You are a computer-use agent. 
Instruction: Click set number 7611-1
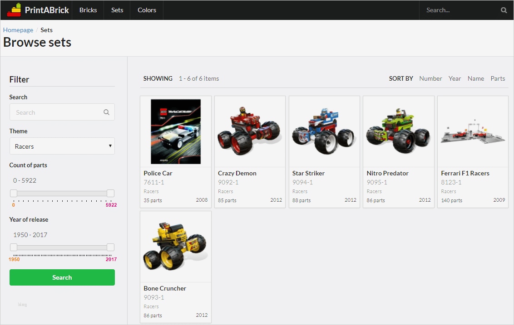tap(154, 182)
